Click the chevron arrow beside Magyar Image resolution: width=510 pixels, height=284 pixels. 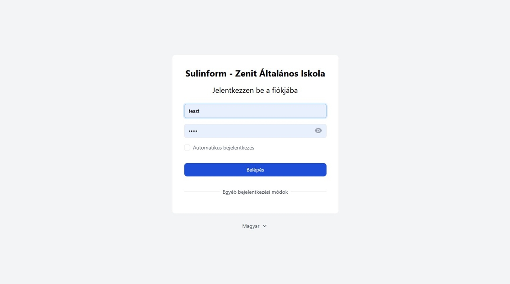tap(265, 226)
